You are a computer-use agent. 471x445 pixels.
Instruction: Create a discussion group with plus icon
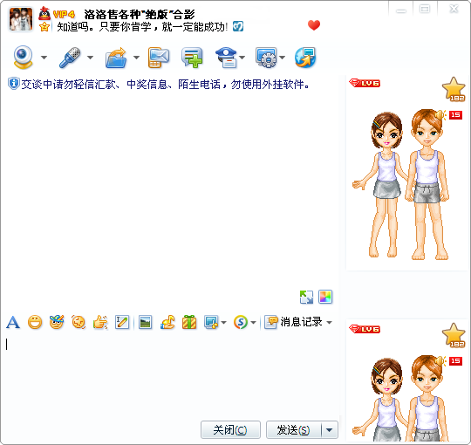192,58
